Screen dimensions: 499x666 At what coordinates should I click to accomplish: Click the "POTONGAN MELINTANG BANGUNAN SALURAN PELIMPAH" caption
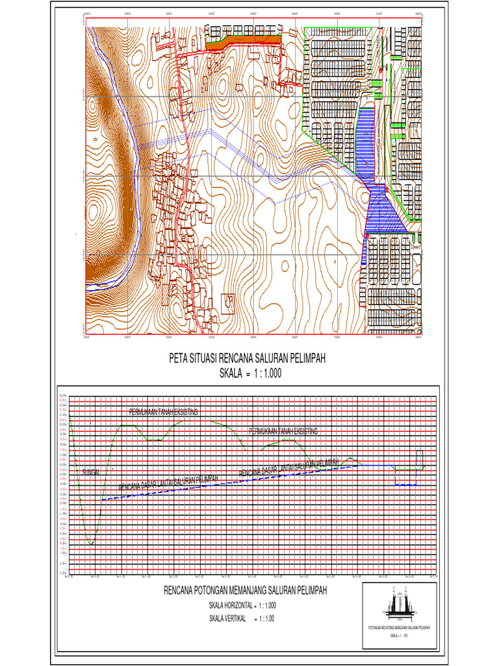[401, 628]
